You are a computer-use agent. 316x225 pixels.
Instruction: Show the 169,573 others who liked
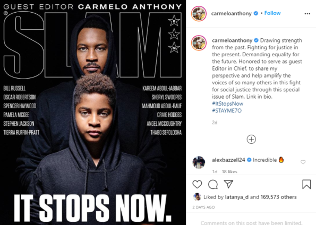pyautogui.click(x=278, y=197)
